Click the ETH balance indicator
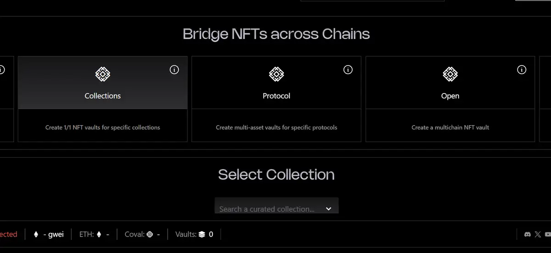This screenshot has height=253, width=551. point(94,234)
